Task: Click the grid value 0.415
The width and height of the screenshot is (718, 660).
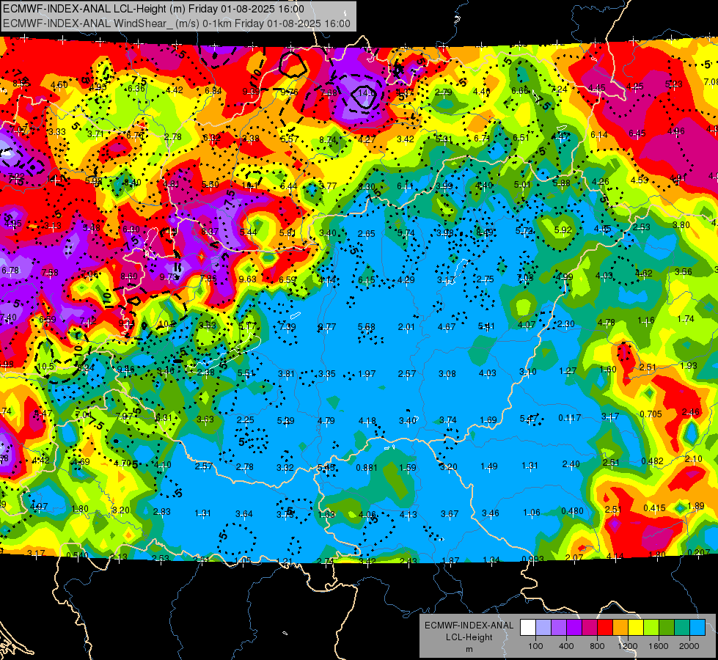Action: pos(654,507)
